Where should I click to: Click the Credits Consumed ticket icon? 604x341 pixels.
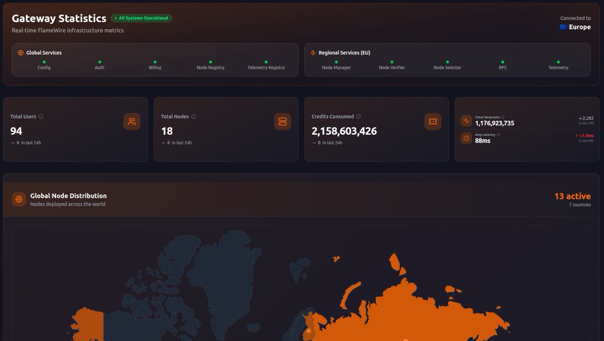click(433, 121)
